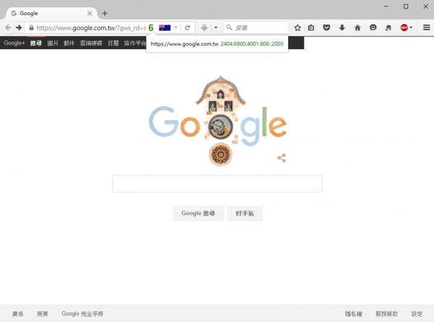Open the dropdown next to download arrow
434x322 pixels.
point(216,28)
